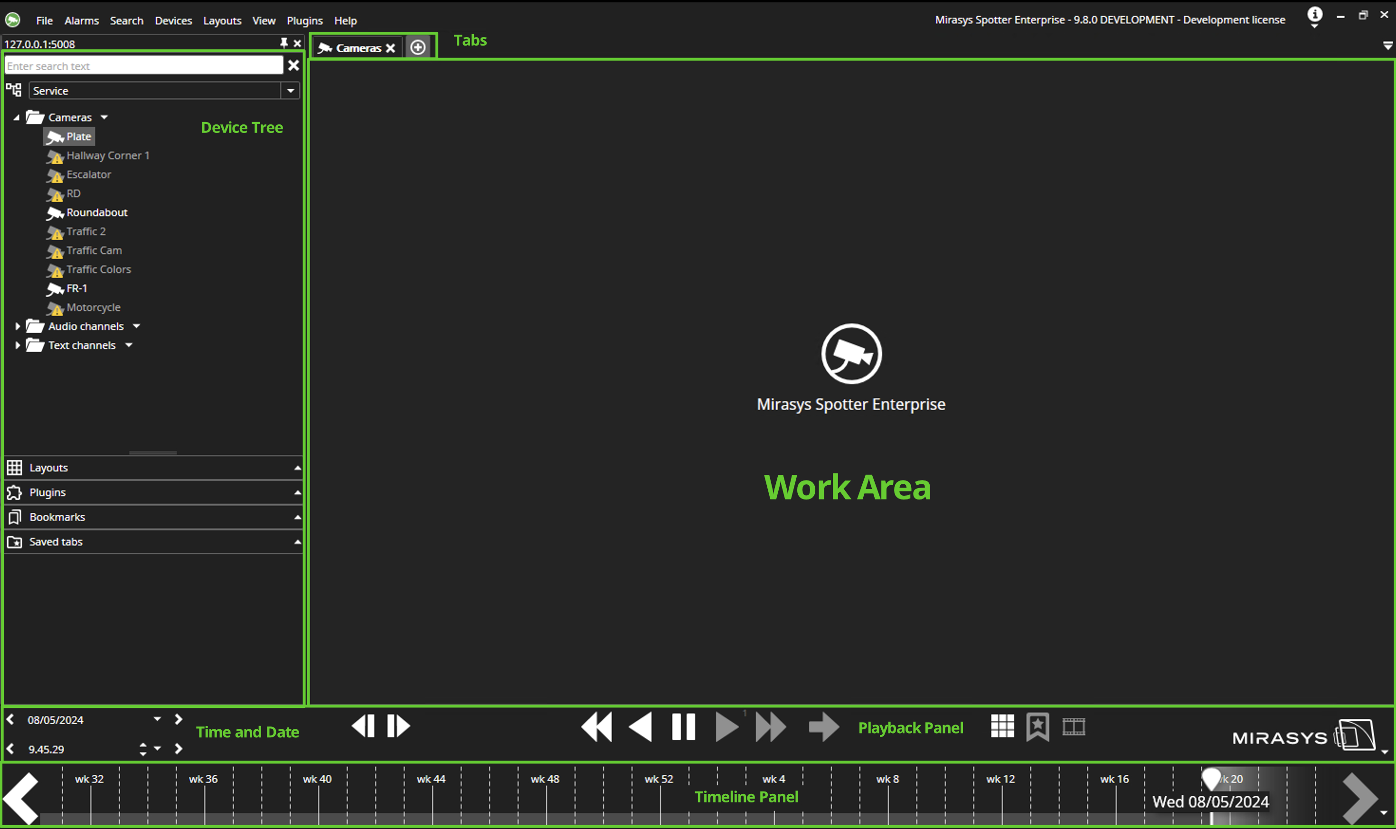Open the Alarms menu
Screen dimensions: 1396x829
tap(82, 21)
